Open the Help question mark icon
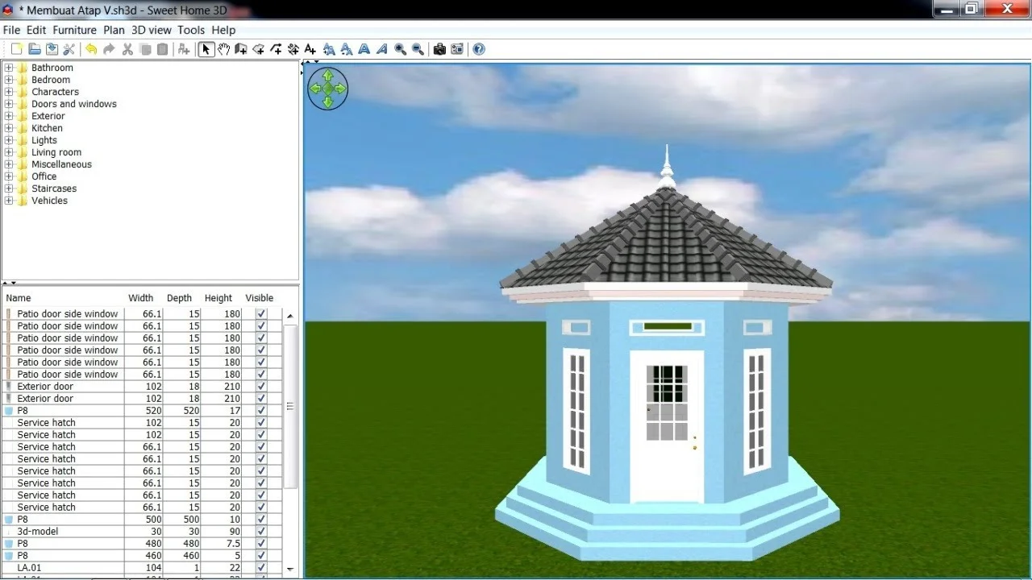This screenshot has height=580, width=1032. pos(479,49)
